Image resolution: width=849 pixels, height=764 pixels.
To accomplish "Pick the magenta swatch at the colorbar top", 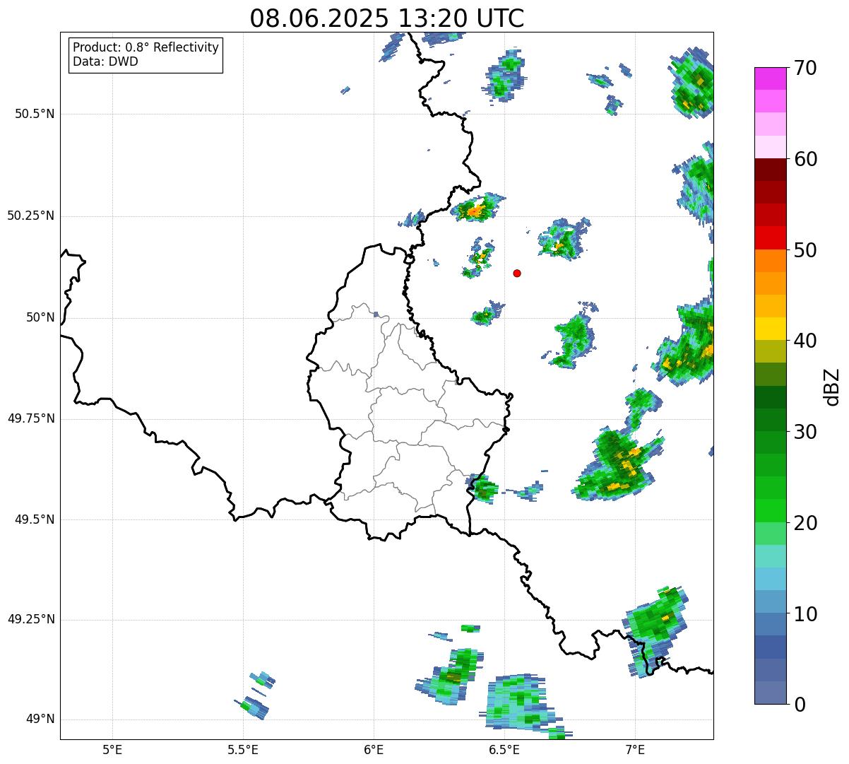I will pos(771,78).
